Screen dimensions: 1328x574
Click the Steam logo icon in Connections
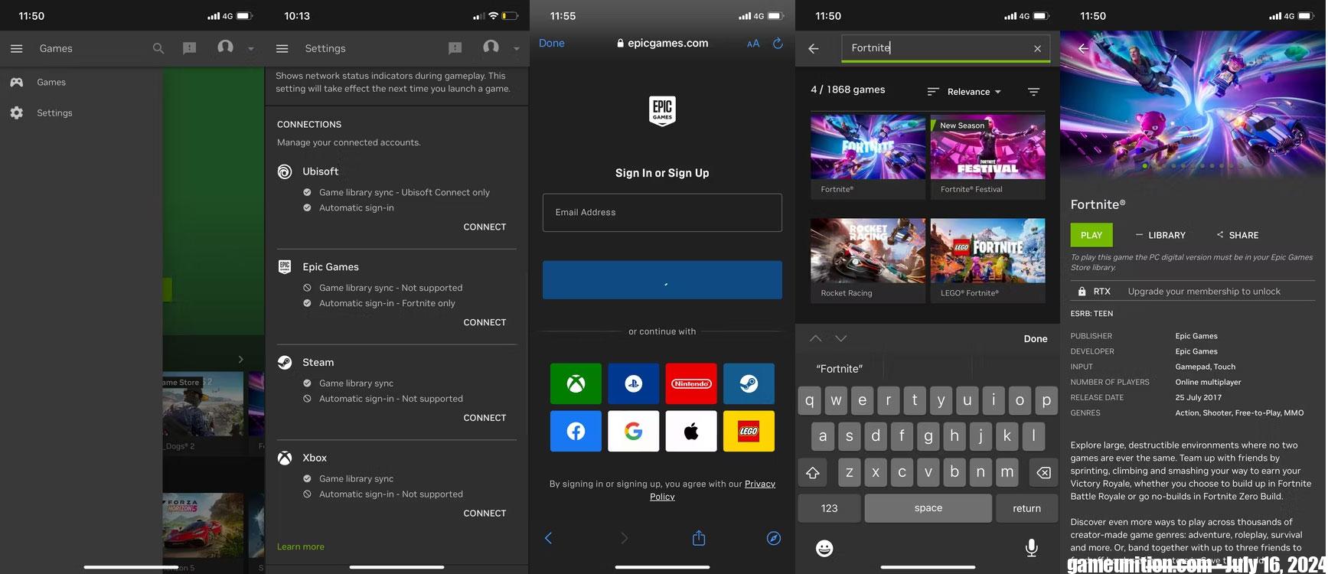285,363
